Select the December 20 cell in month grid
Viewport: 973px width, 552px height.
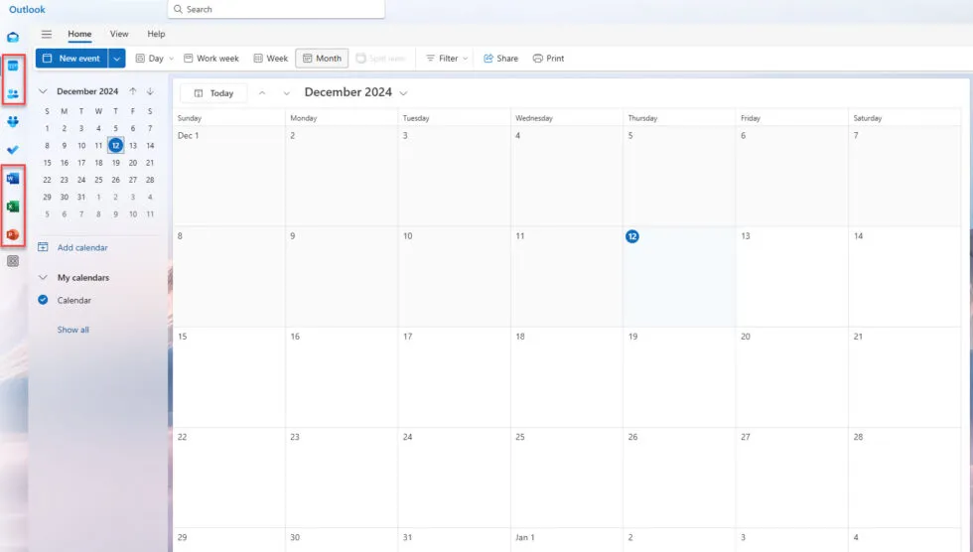point(792,377)
